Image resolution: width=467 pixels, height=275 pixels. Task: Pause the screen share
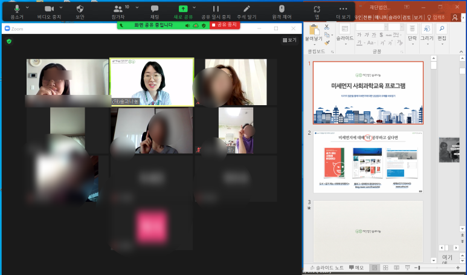[216, 11]
